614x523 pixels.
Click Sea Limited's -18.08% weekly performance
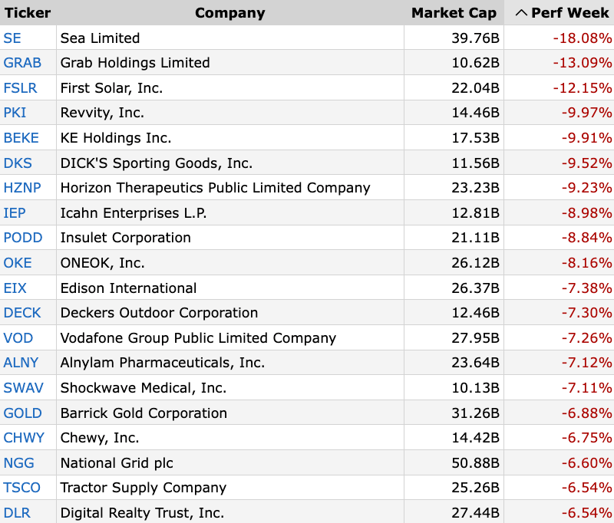click(583, 38)
